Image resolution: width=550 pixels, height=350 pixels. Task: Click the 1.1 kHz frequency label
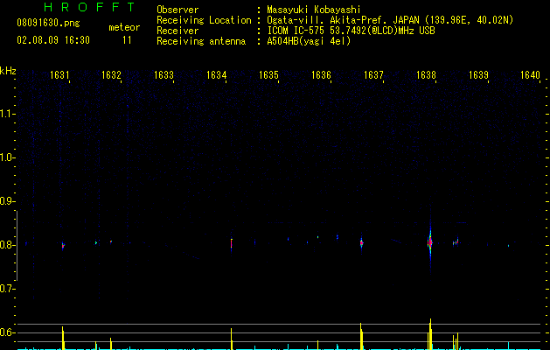point(7,114)
